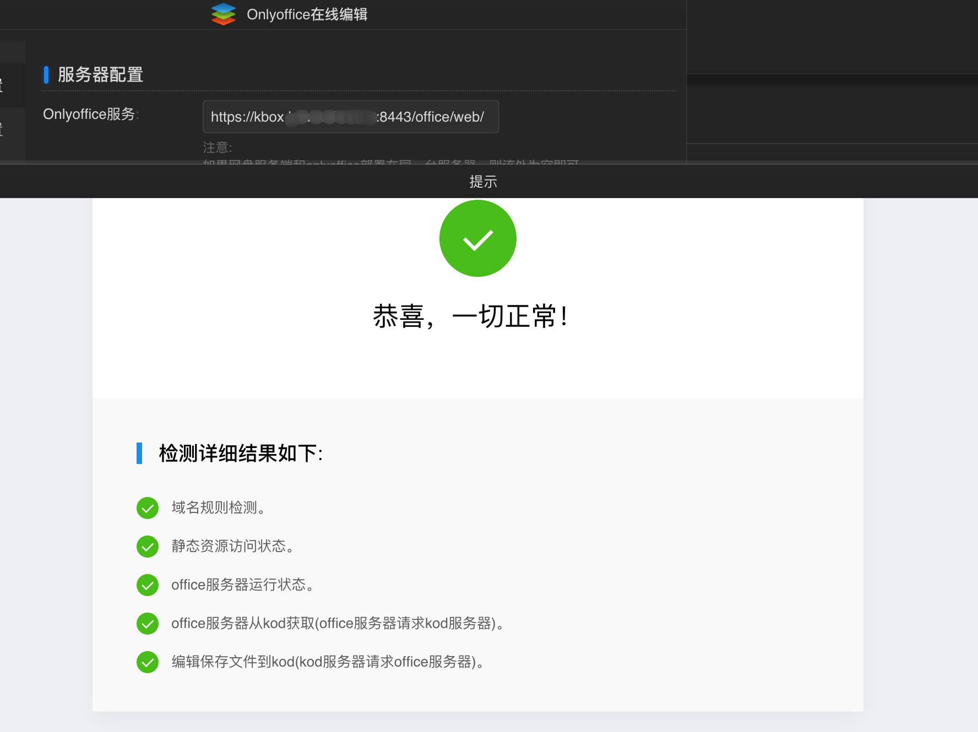Select the text 域名规则检测。
978x732 pixels.
coord(219,507)
